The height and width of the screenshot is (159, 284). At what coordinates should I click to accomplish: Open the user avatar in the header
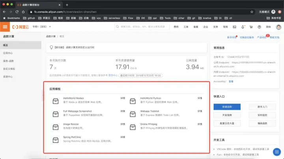(278, 27)
